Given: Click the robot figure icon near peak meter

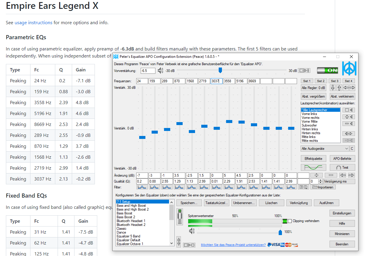Looking at the screenshot, I should click(180, 216).
